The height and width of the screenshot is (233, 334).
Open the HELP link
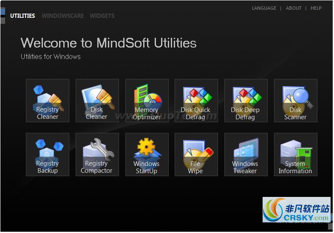point(316,8)
